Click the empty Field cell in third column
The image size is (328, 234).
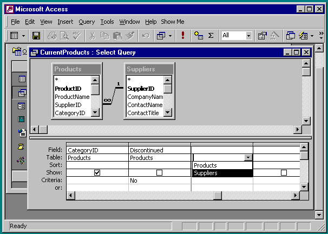pyautogui.click(x=222, y=150)
